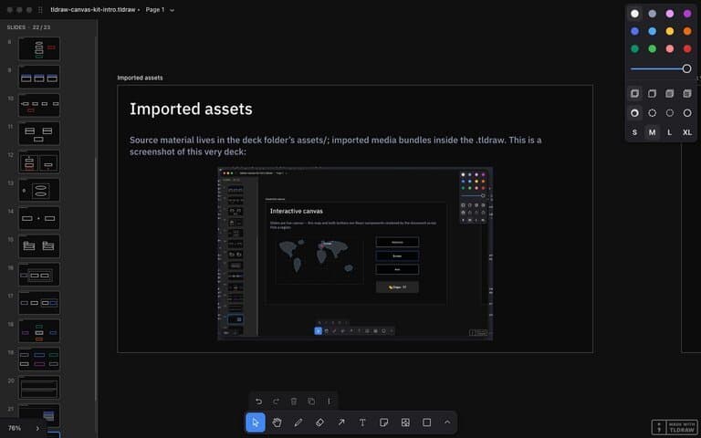Choose the dark green color swatch
Image resolution: width=701 pixels, height=438 pixels.
(x=634, y=48)
